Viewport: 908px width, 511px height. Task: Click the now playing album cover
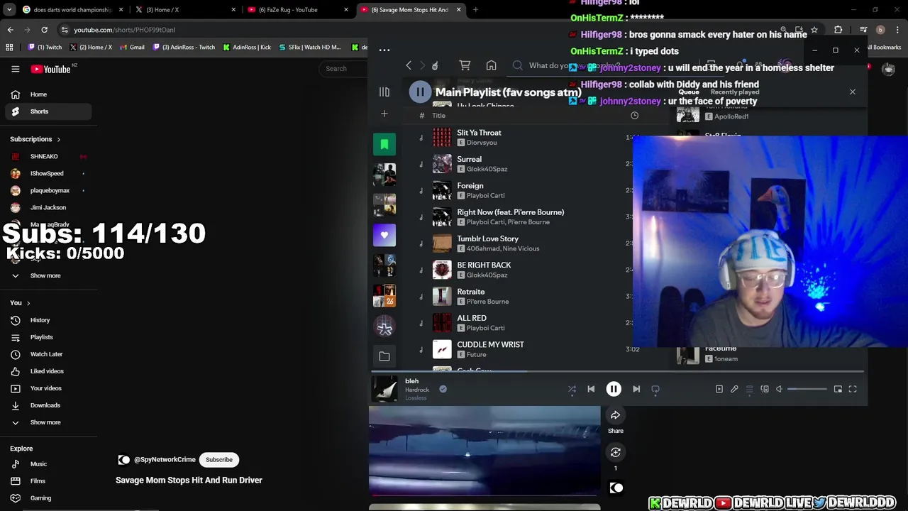tap(385, 389)
